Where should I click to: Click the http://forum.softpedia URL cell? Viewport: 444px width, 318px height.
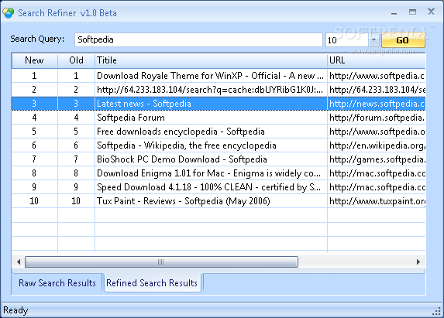377,118
